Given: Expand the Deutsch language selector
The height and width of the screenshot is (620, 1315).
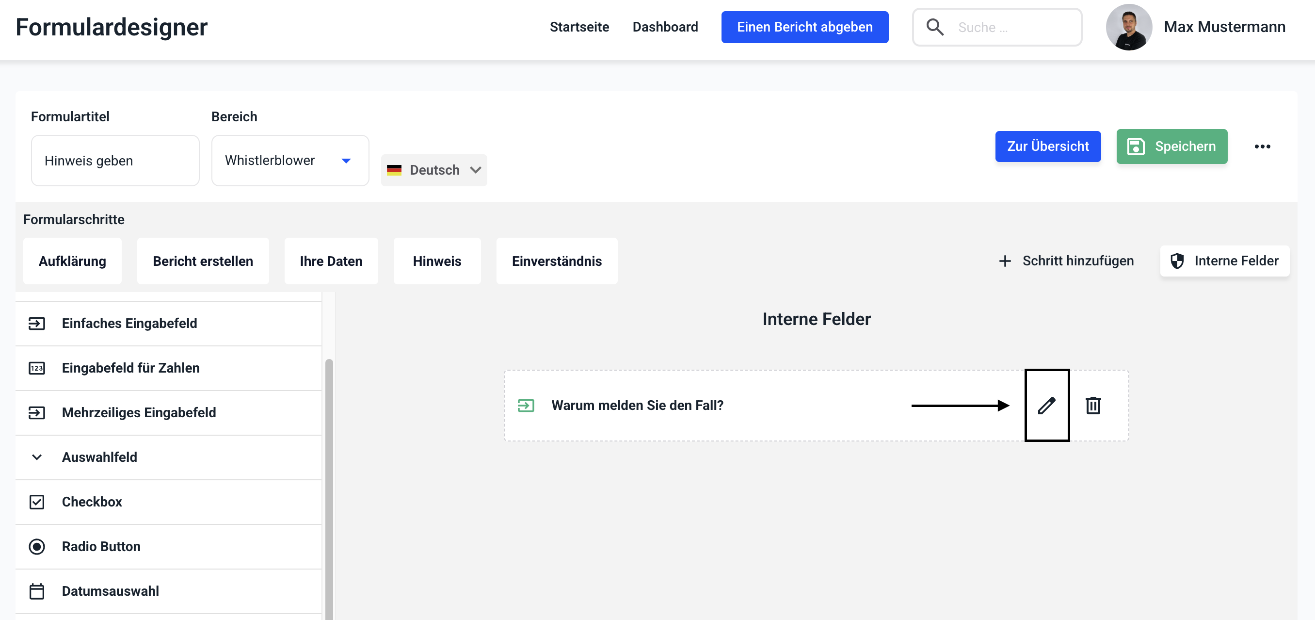Looking at the screenshot, I should (434, 170).
